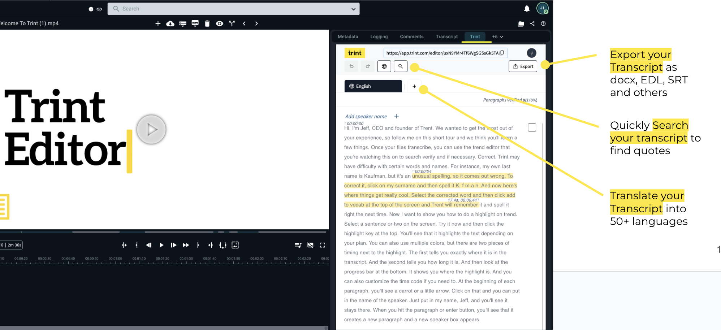The image size is (721, 330).
Task: Click the J user badge in Trint panel
Action: click(x=531, y=53)
